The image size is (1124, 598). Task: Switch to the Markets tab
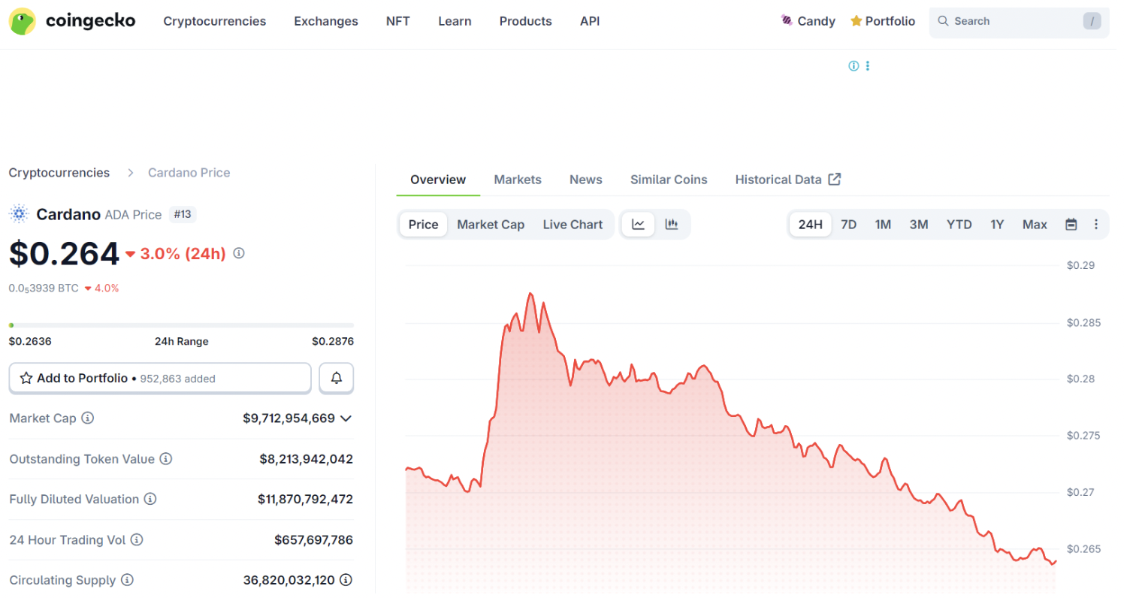pos(518,179)
